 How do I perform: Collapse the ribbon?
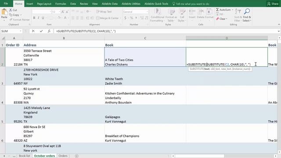coord(279,25)
